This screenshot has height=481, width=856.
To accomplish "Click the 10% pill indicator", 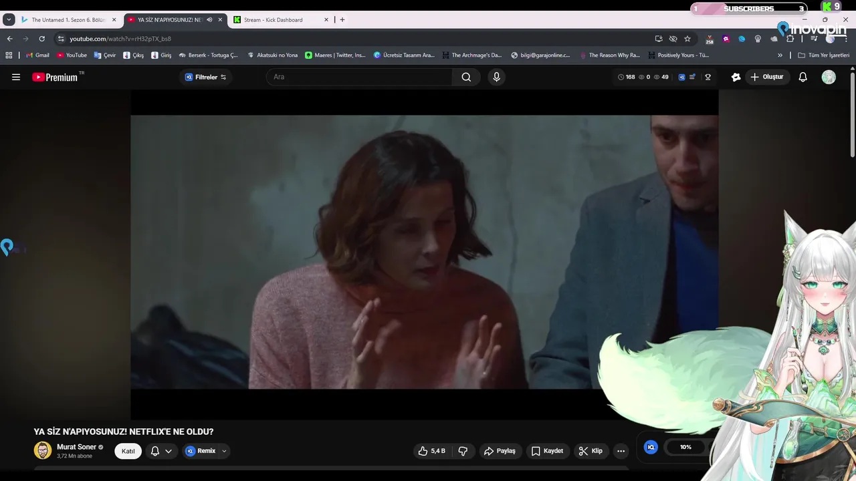I will pyautogui.click(x=686, y=447).
